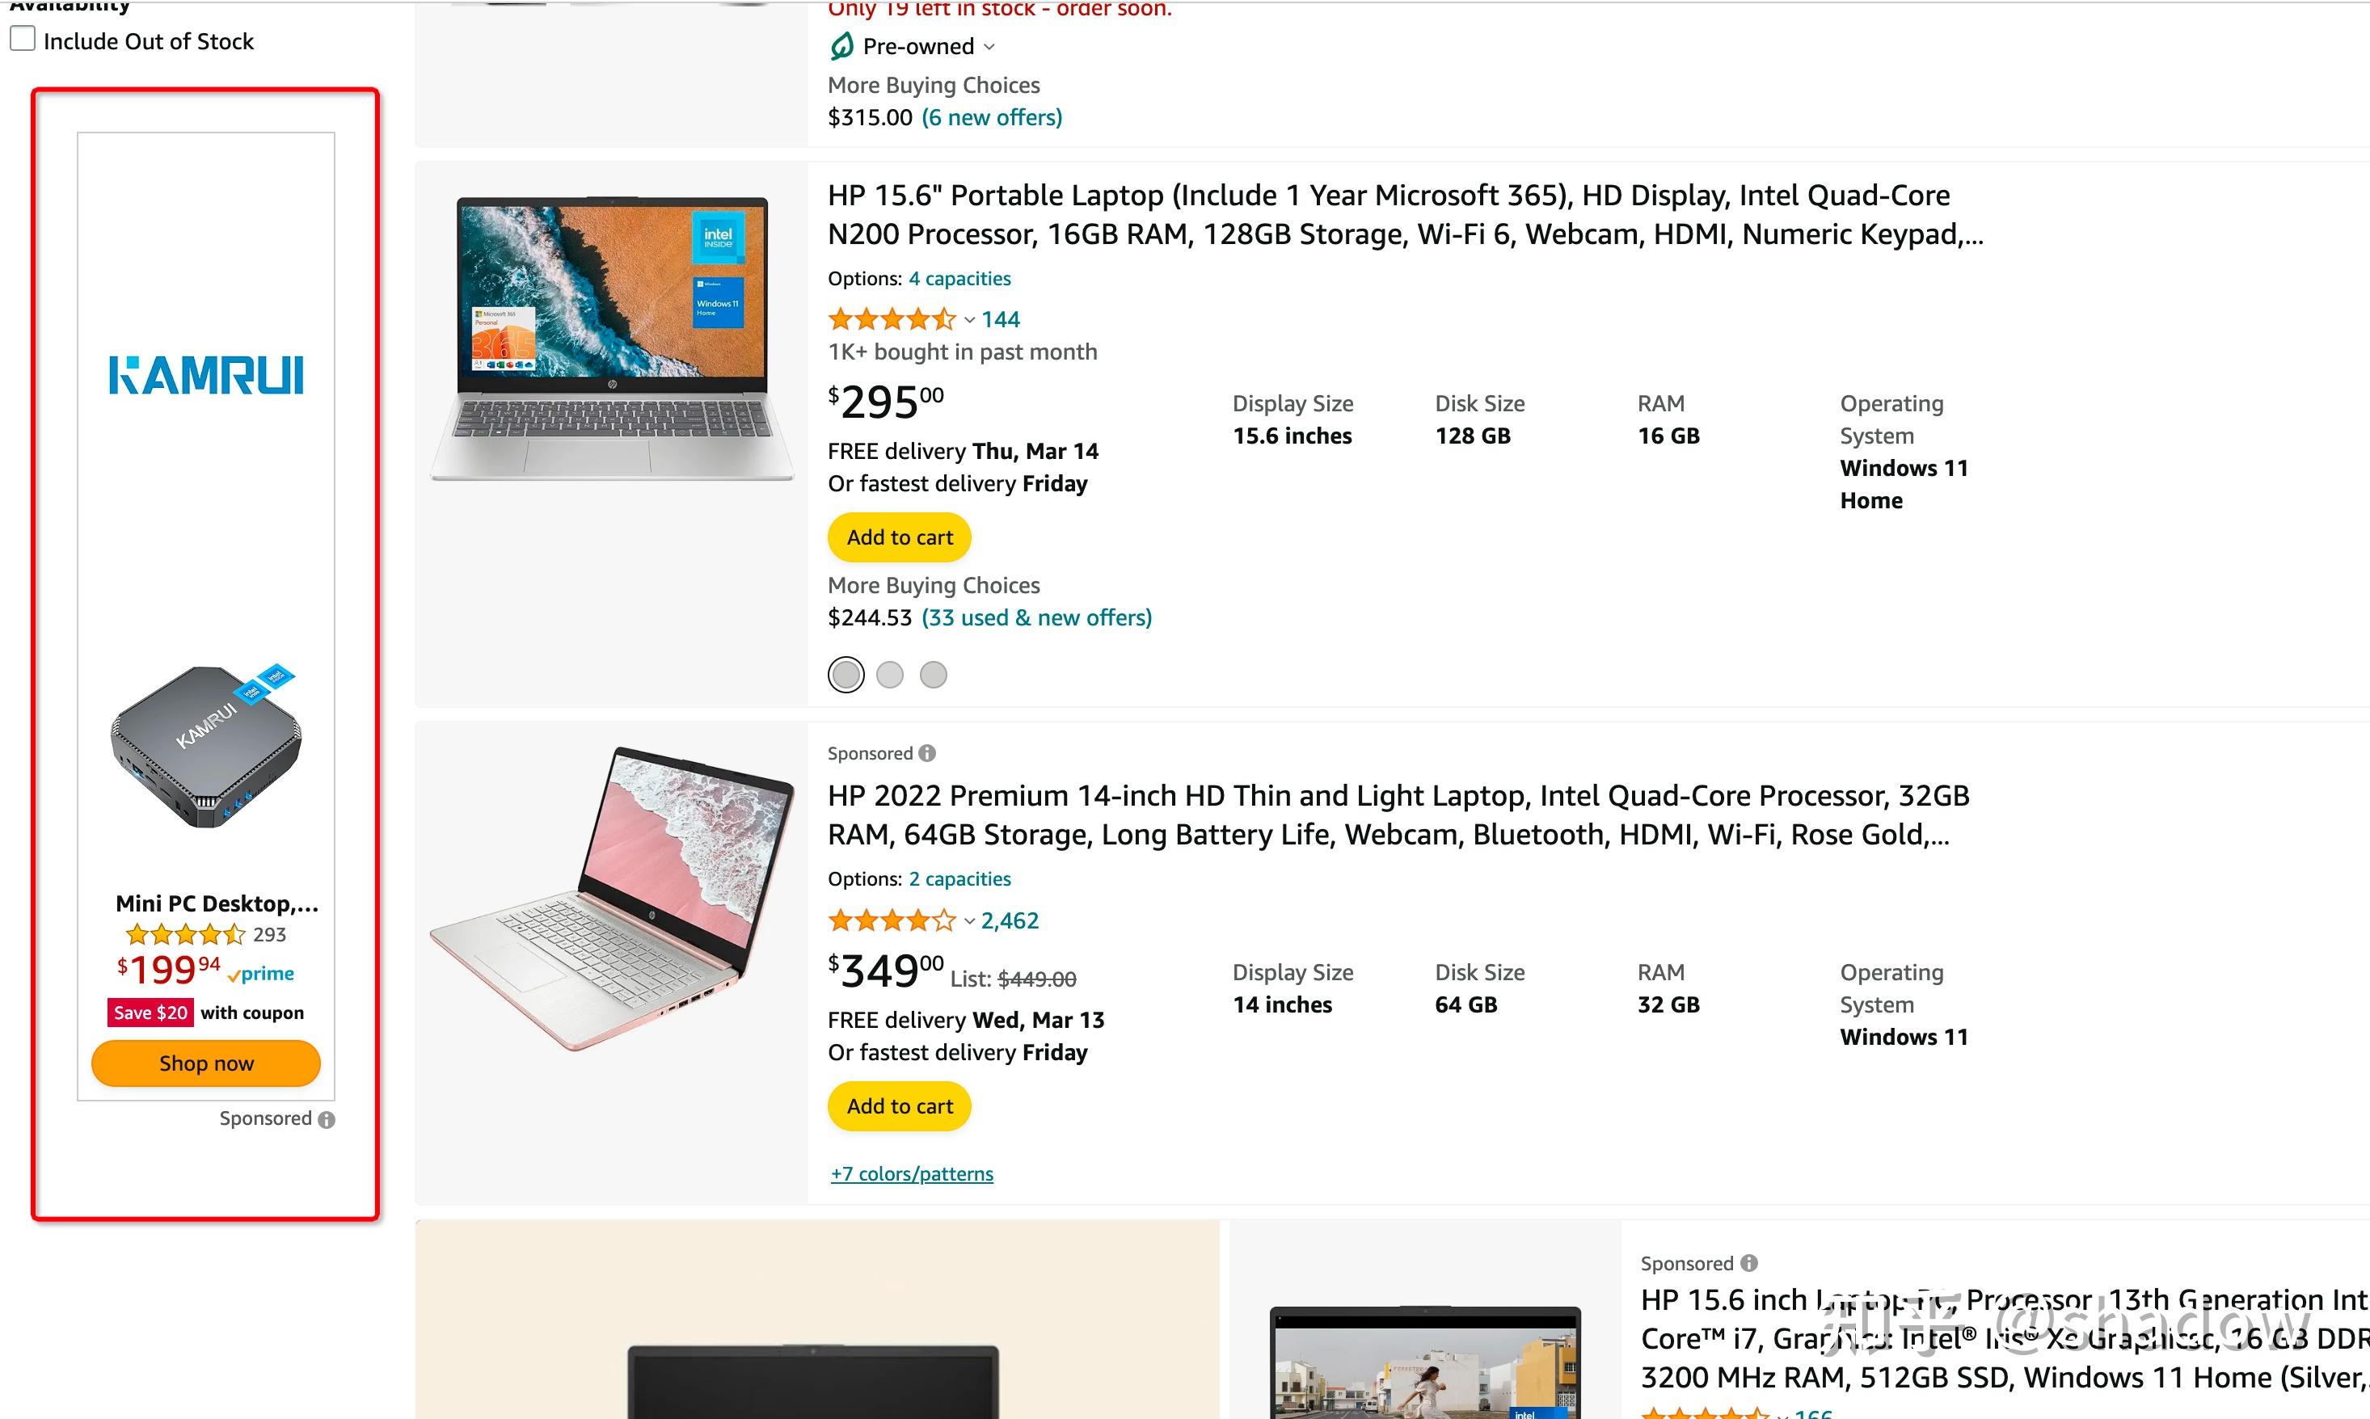
Task: Click the KAMRUI brand logo
Action: click(x=205, y=375)
